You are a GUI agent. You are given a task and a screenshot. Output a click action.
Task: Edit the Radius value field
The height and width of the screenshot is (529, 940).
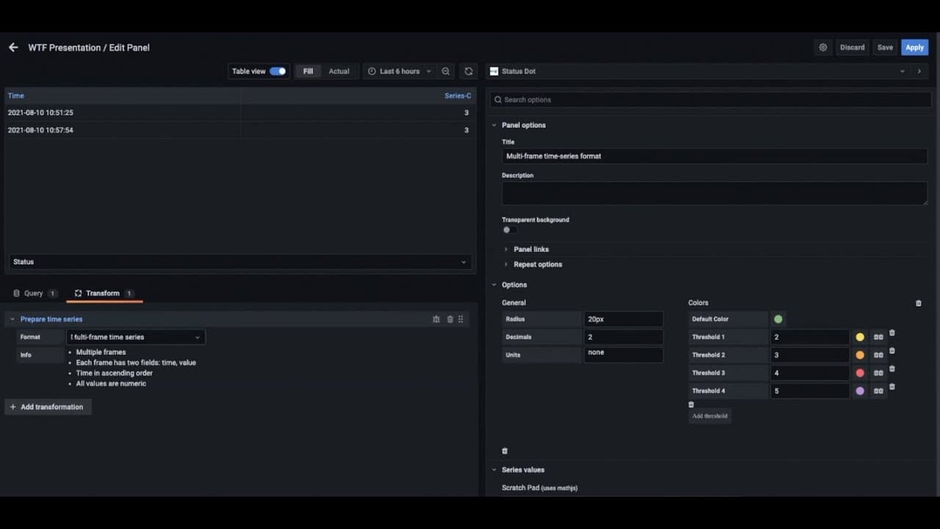click(623, 320)
